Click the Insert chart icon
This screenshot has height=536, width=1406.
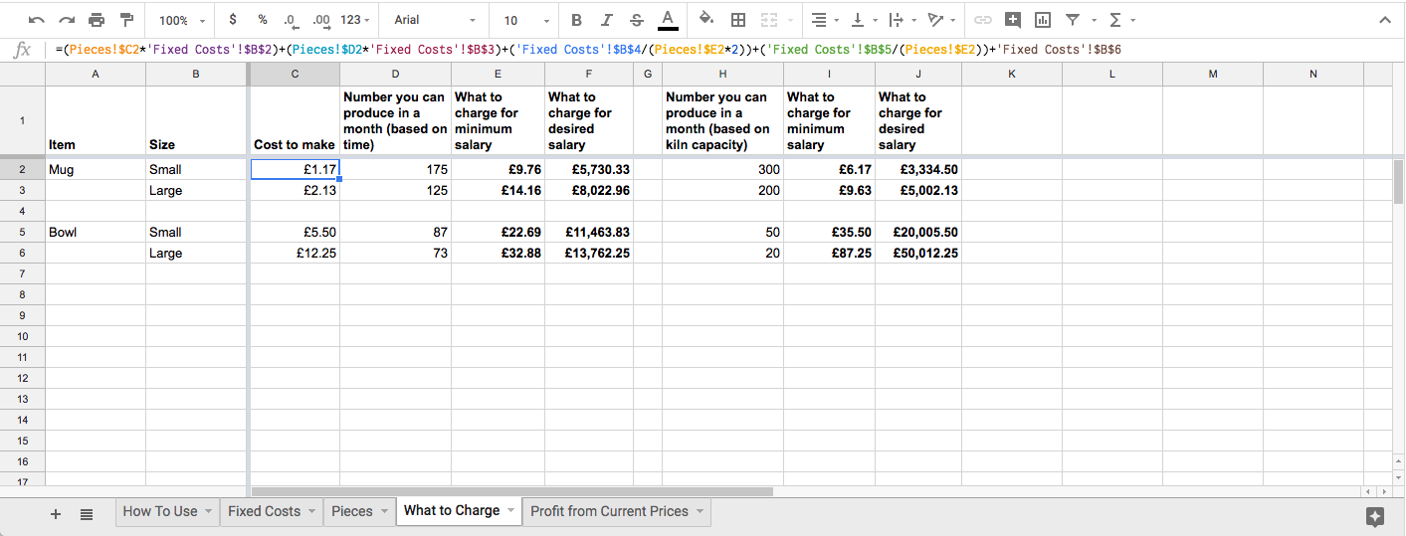(x=1043, y=20)
